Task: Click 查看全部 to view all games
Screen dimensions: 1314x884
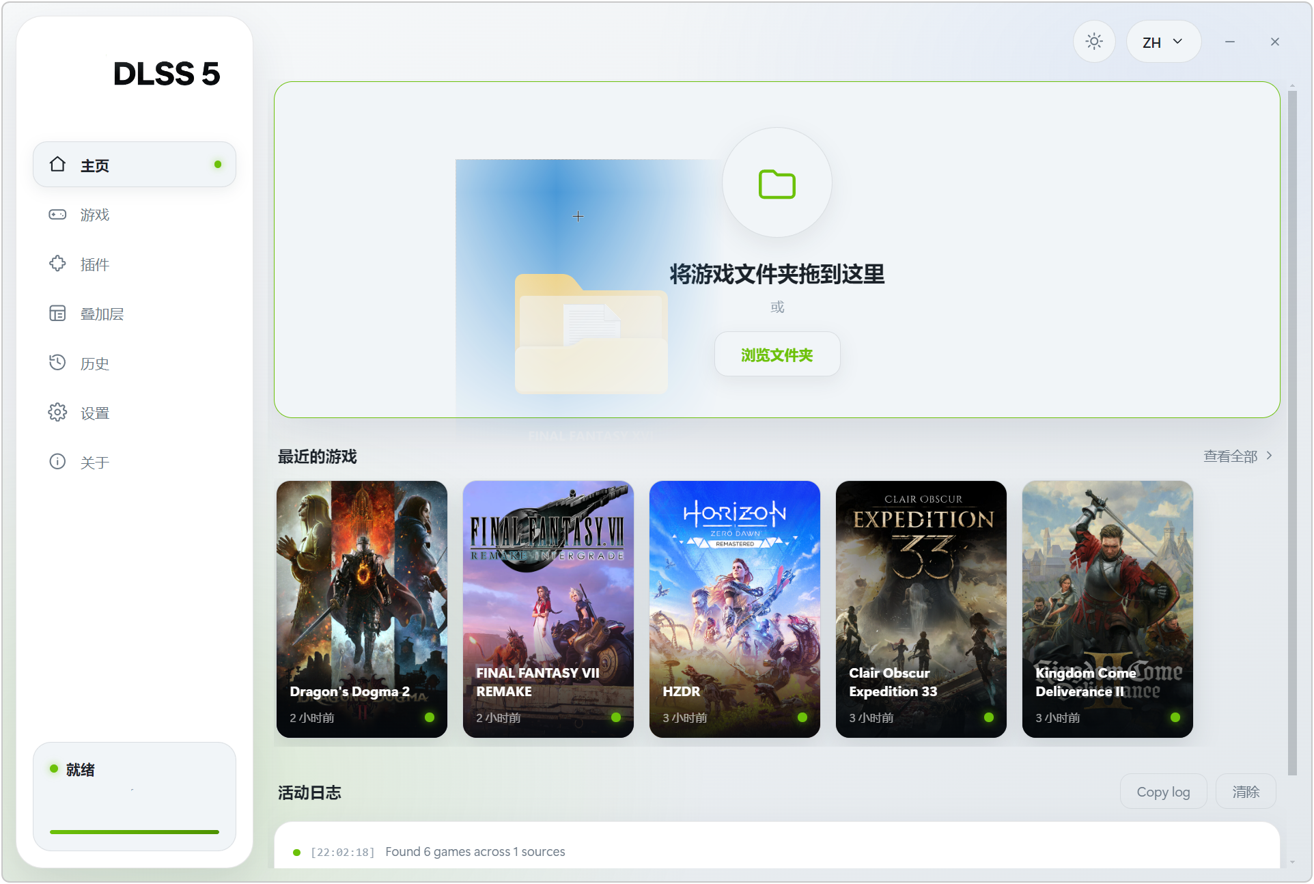Action: point(1238,456)
